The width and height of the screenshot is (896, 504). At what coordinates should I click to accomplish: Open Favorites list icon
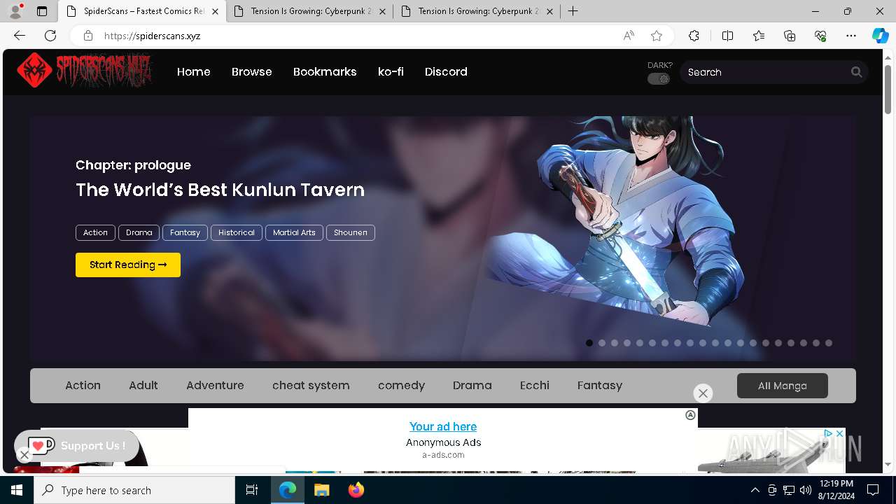pos(759,36)
